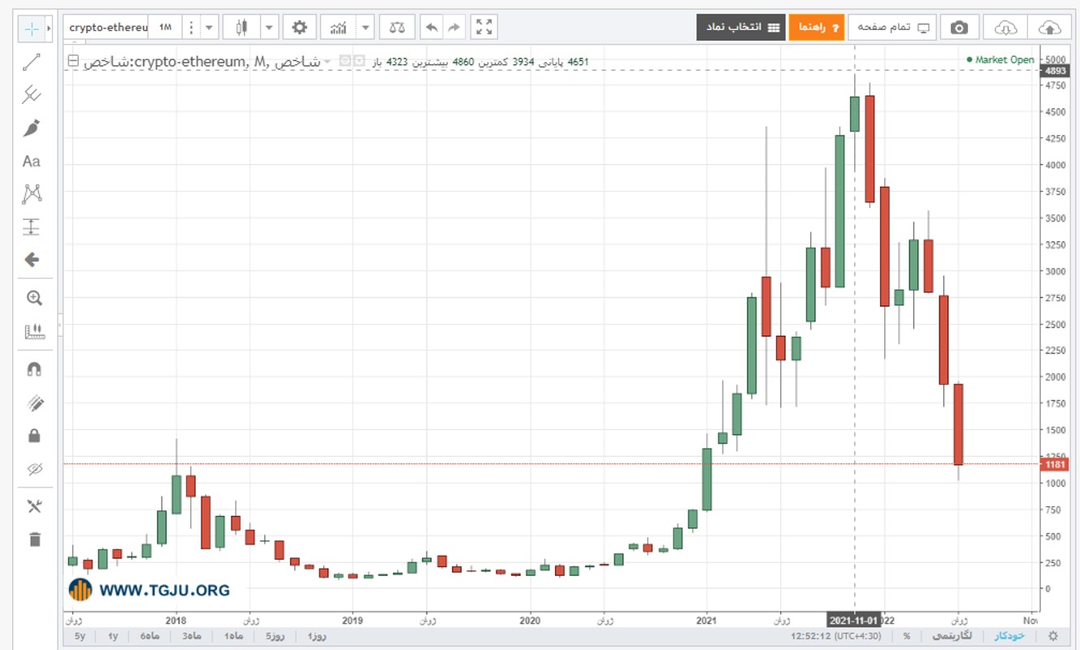
Task: Take a chart snapshot with camera icon
Action: pyautogui.click(x=960, y=27)
